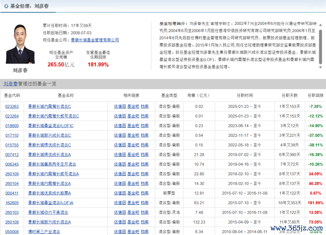Open 基金吧 for fund 018600
326x235 pixels.
click(133, 126)
